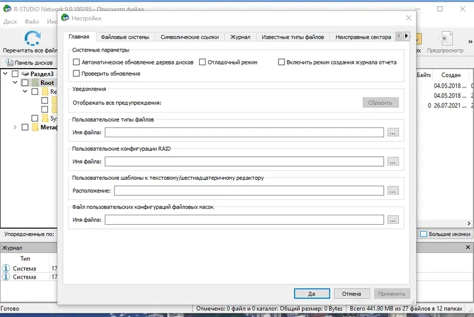The image size is (474, 317).
Task: Check the Метафайлы checkbox
Action: (x=25, y=127)
